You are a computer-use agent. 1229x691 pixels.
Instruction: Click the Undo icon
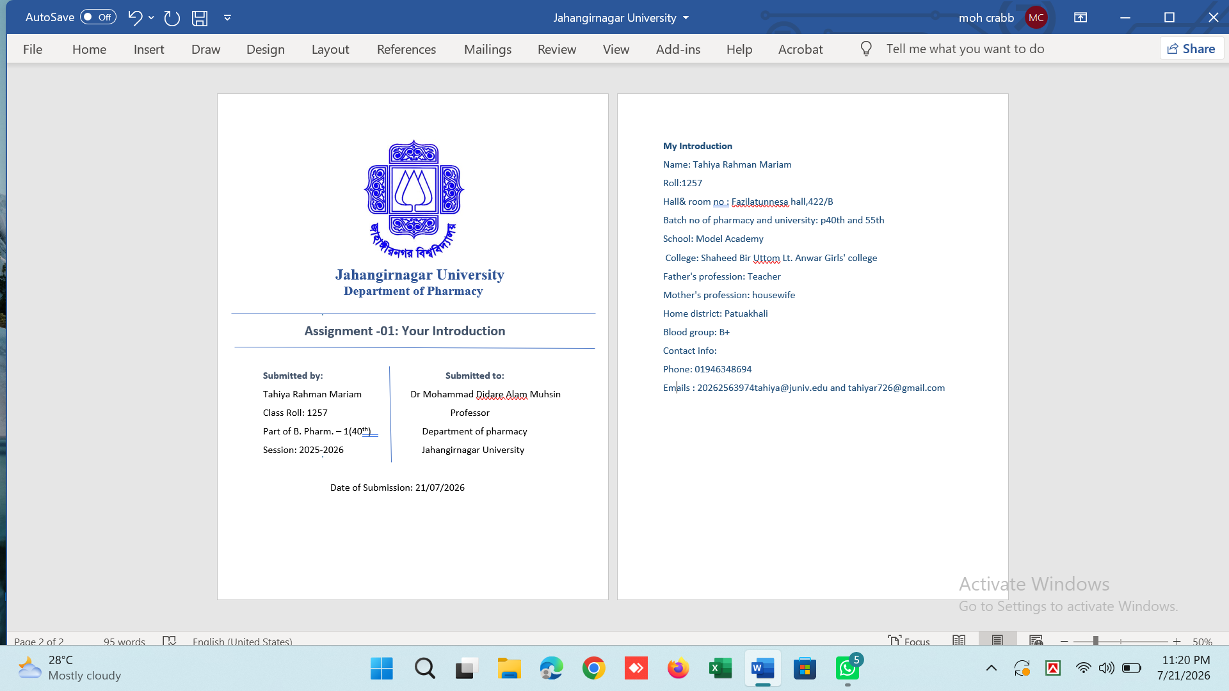[x=134, y=17]
